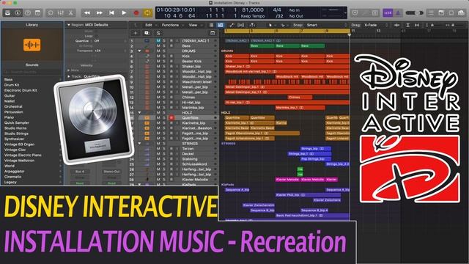Collapse the Region MIDI Defaults disclosure triangle
Screen dimensions: 469x264
click(x=68, y=25)
